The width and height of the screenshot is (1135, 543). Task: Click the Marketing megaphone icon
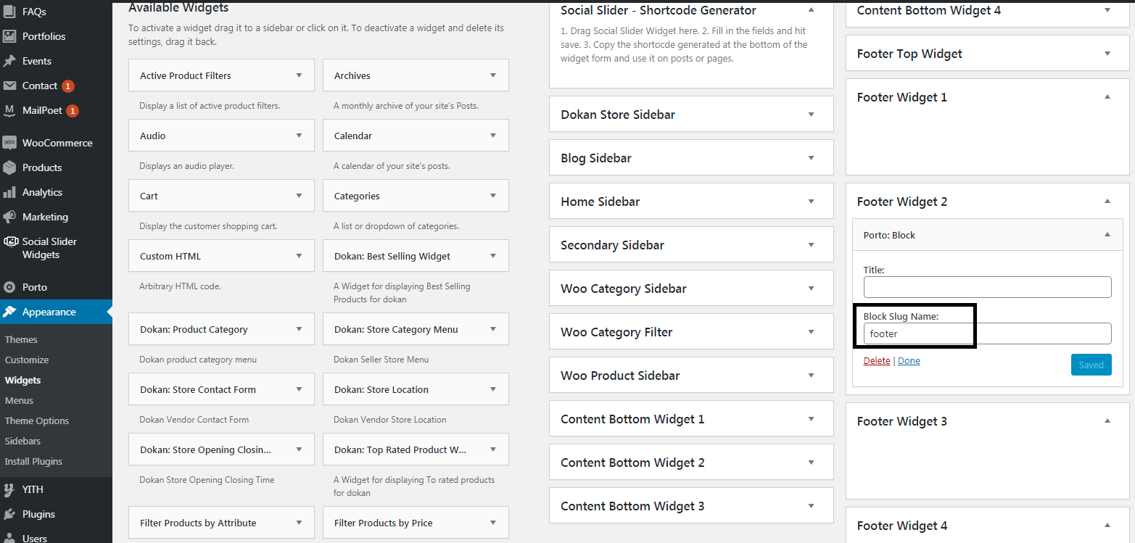9,217
